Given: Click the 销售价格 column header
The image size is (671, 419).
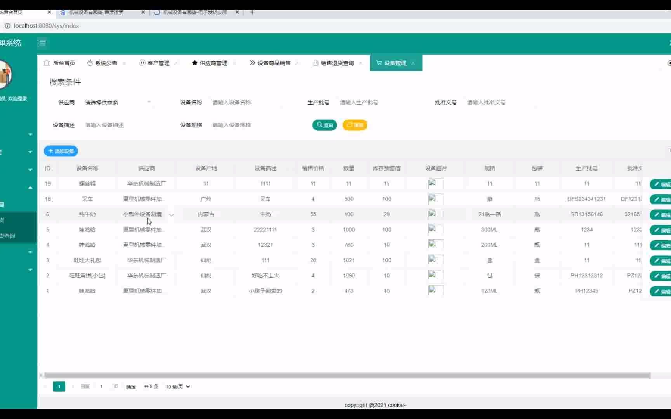Looking at the screenshot, I should click(x=313, y=168).
